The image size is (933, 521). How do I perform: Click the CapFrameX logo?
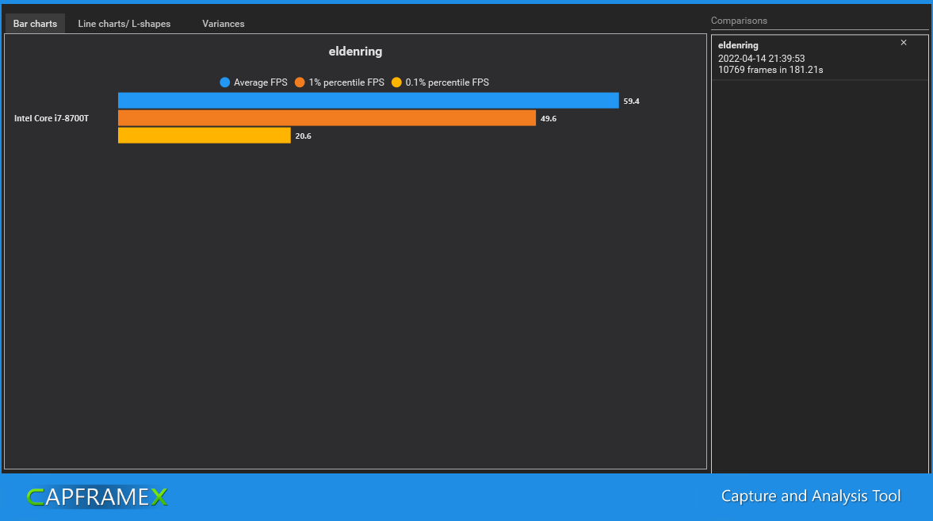98,496
